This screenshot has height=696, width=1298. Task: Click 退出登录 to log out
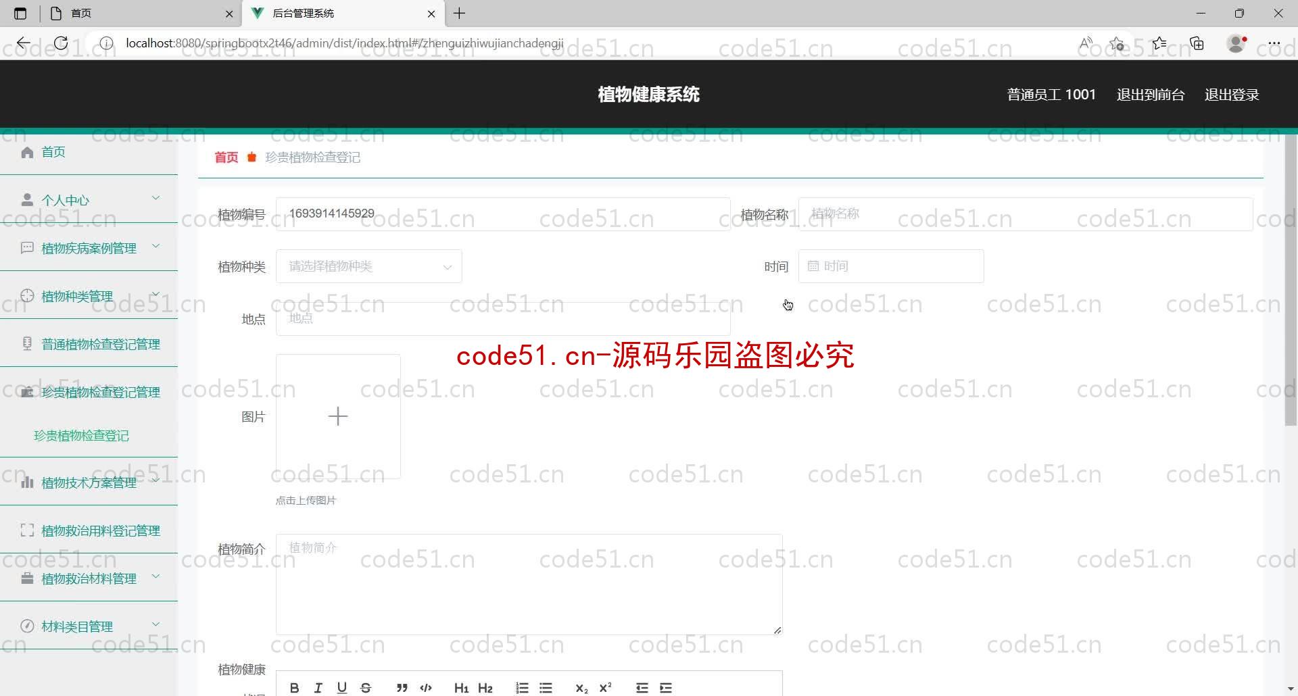click(1232, 95)
